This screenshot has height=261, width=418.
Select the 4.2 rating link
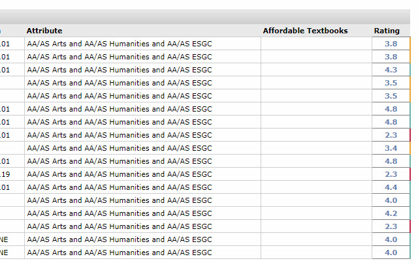coord(391,213)
